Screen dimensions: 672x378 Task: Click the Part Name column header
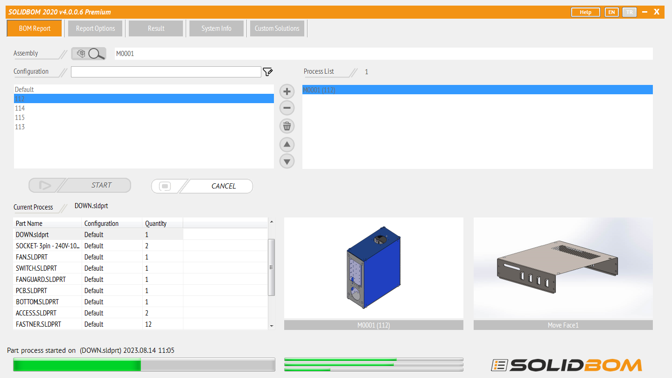click(48, 224)
